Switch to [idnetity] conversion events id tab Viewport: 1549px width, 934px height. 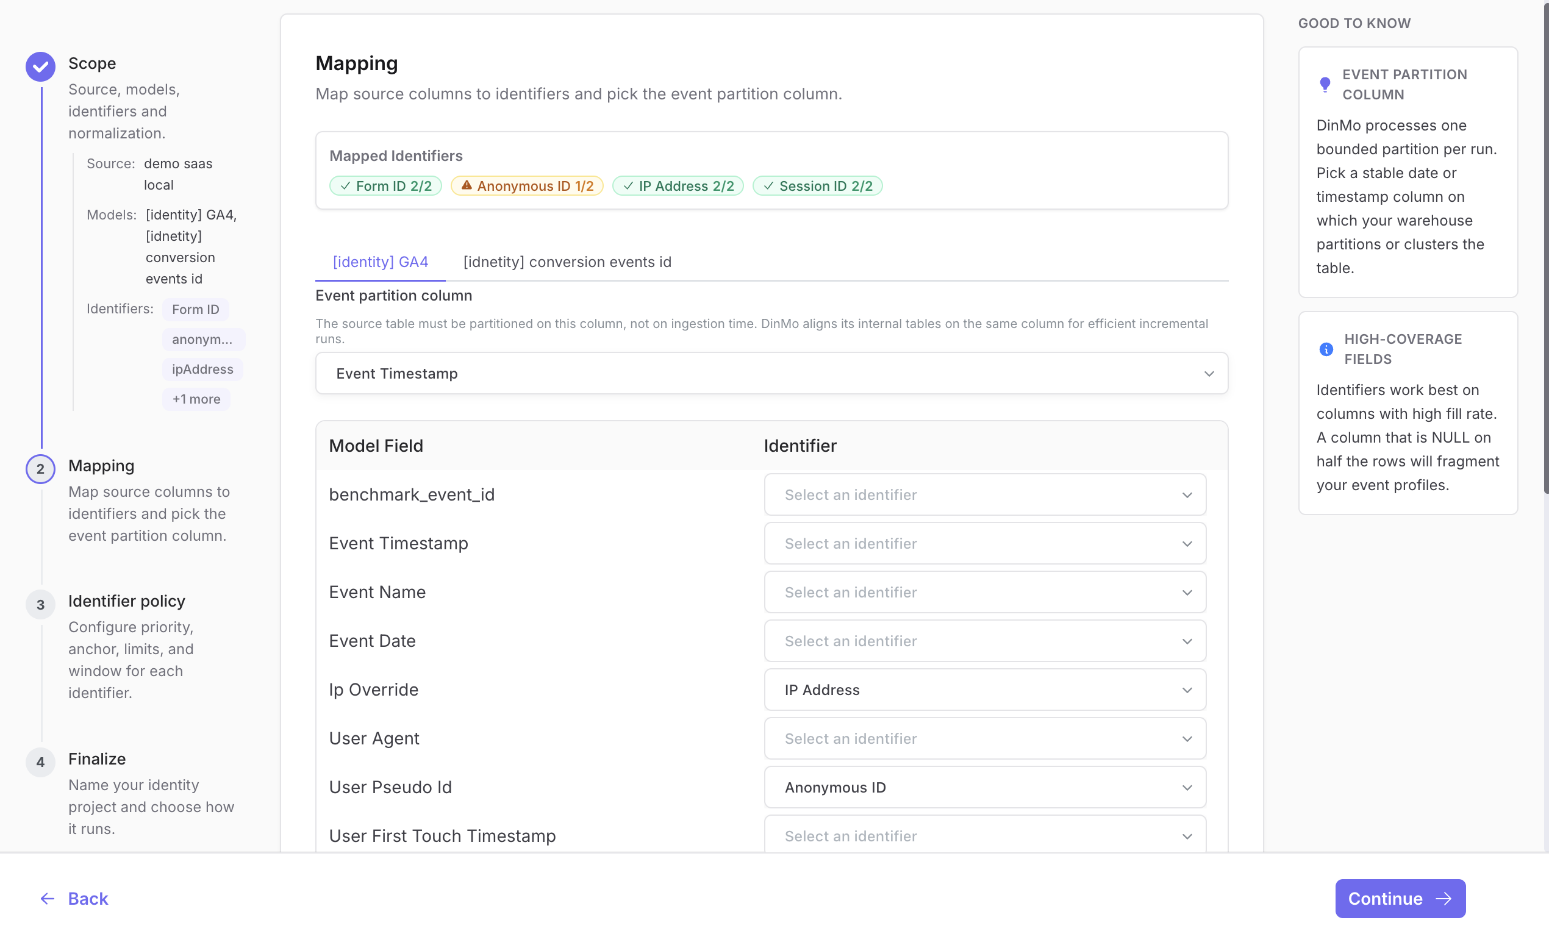coord(567,262)
